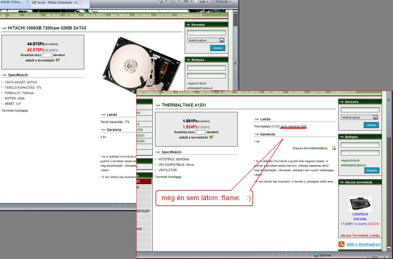Viewport: 393px width, 259px height.
Task: Open EGYÉB menu in the back window
Action: click(15, 15)
